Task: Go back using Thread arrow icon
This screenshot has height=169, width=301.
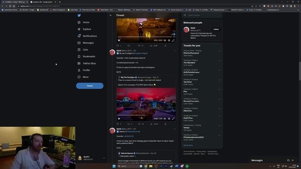Action: [111, 15]
